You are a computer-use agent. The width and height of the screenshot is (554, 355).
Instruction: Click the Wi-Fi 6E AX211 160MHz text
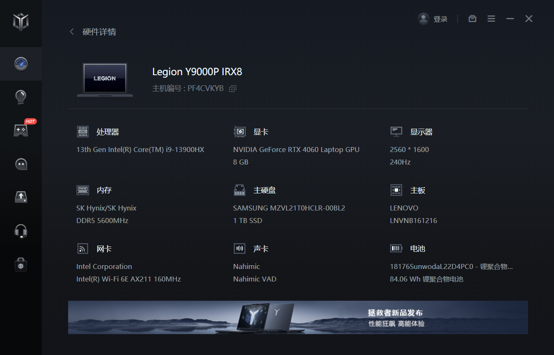tap(128, 279)
